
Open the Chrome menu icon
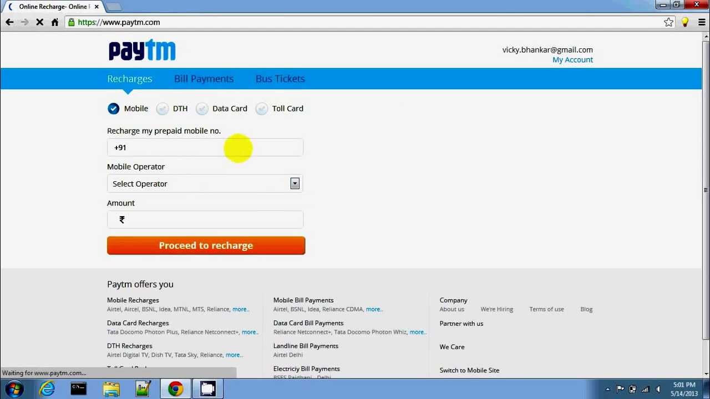pos(702,22)
